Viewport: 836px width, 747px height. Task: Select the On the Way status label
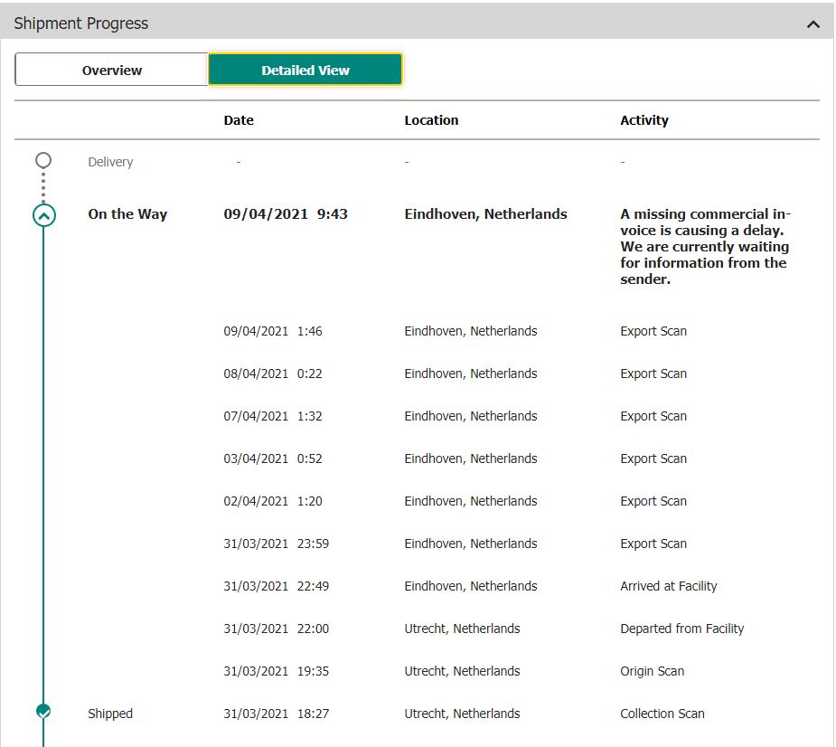pyautogui.click(x=127, y=214)
